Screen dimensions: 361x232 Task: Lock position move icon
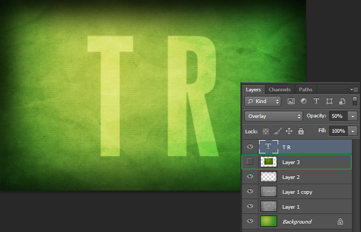[x=289, y=131]
